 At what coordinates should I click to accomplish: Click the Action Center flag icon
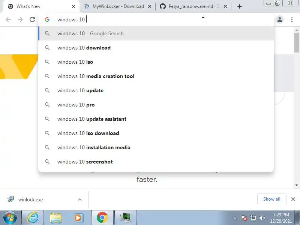244,218
